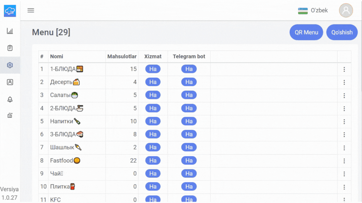This screenshot has width=362, height=203.
Task: Toggle Xizmat status for Салаты
Action: 153,95
